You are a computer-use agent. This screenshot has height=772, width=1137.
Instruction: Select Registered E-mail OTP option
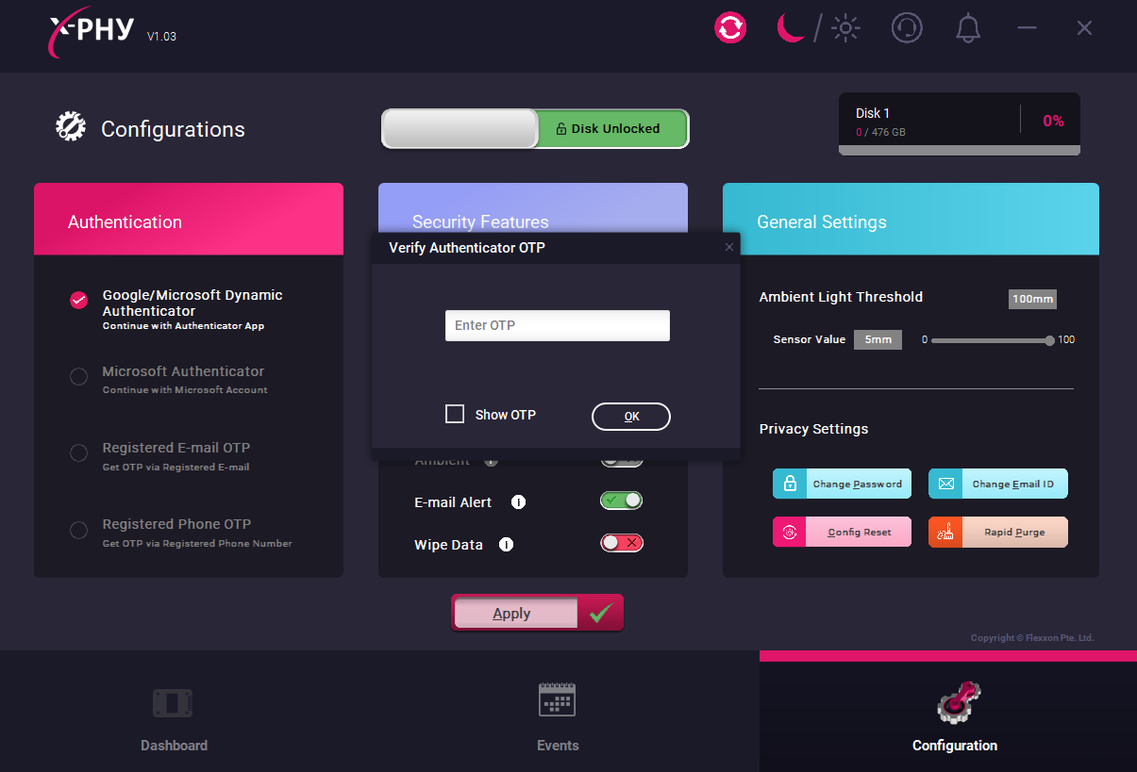coord(79,453)
